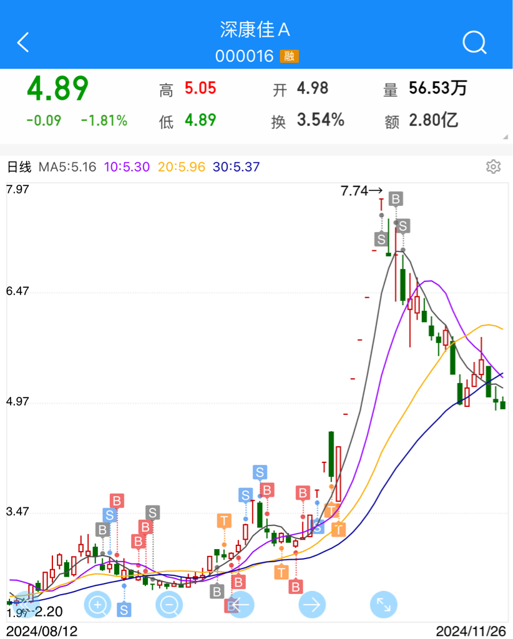Tap the orange 融 margin badge
513x639 pixels.
pyautogui.click(x=290, y=56)
